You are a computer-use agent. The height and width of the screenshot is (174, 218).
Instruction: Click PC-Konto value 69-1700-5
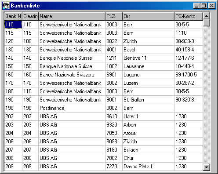tap(189, 75)
